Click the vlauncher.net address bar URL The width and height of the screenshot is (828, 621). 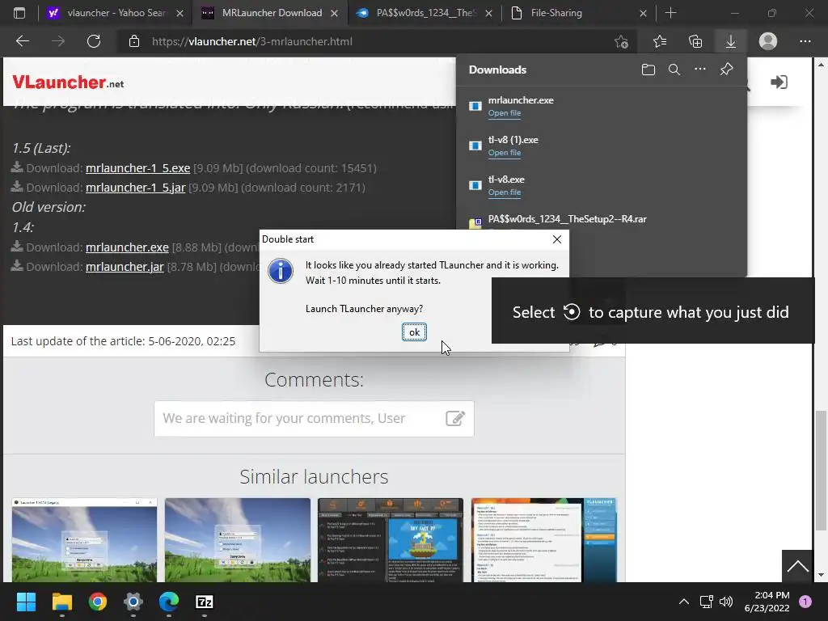252,41
